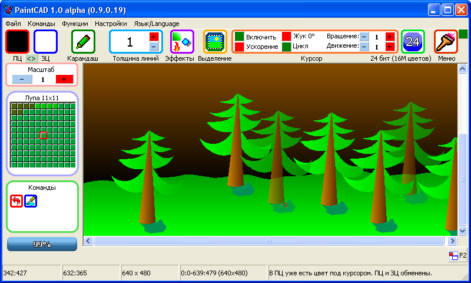Toggle the Цикл loop option

(x=286, y=47)
